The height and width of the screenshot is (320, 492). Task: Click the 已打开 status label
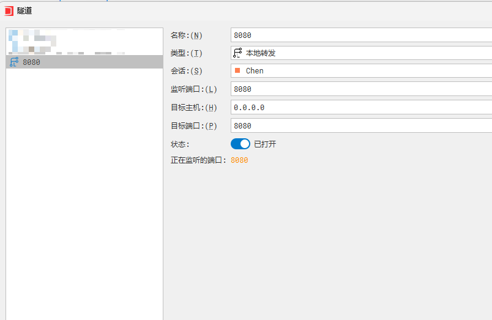[265, 144]
